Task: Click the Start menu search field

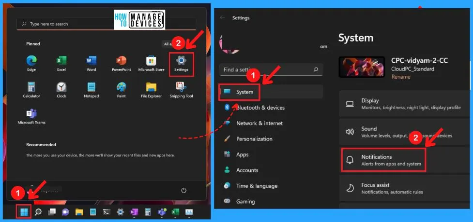Action: point(106,24)
